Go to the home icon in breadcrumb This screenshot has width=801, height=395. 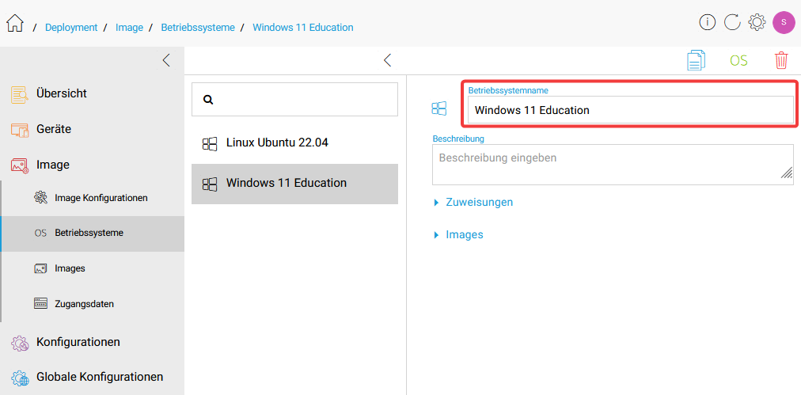(x=15, y=24)
